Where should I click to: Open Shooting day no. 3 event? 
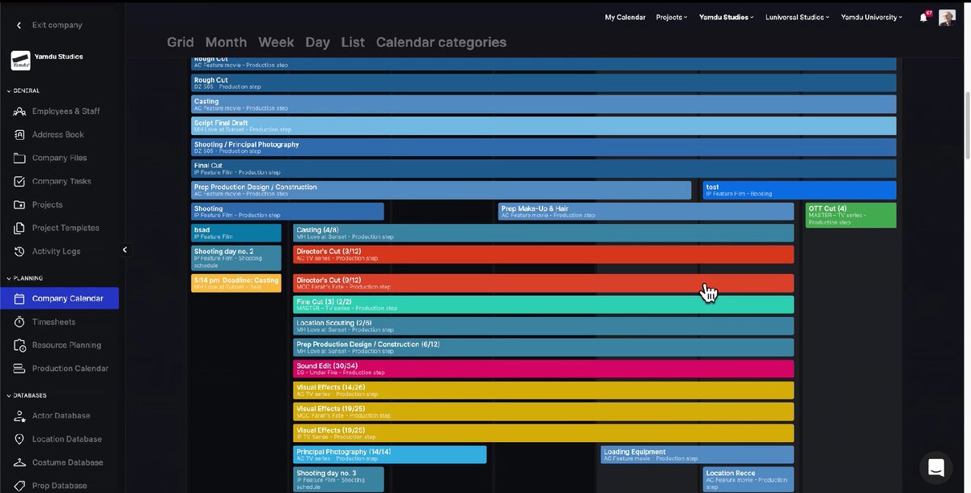point(338,479)
